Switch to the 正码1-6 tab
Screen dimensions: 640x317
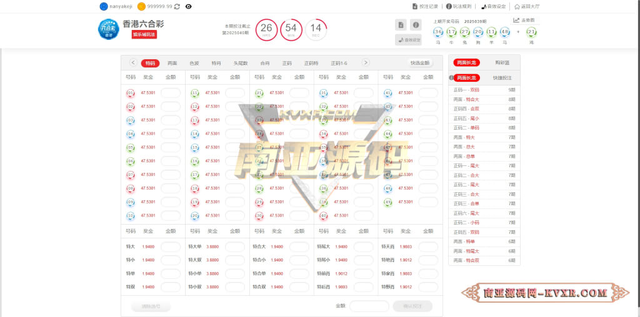[339, 63]
